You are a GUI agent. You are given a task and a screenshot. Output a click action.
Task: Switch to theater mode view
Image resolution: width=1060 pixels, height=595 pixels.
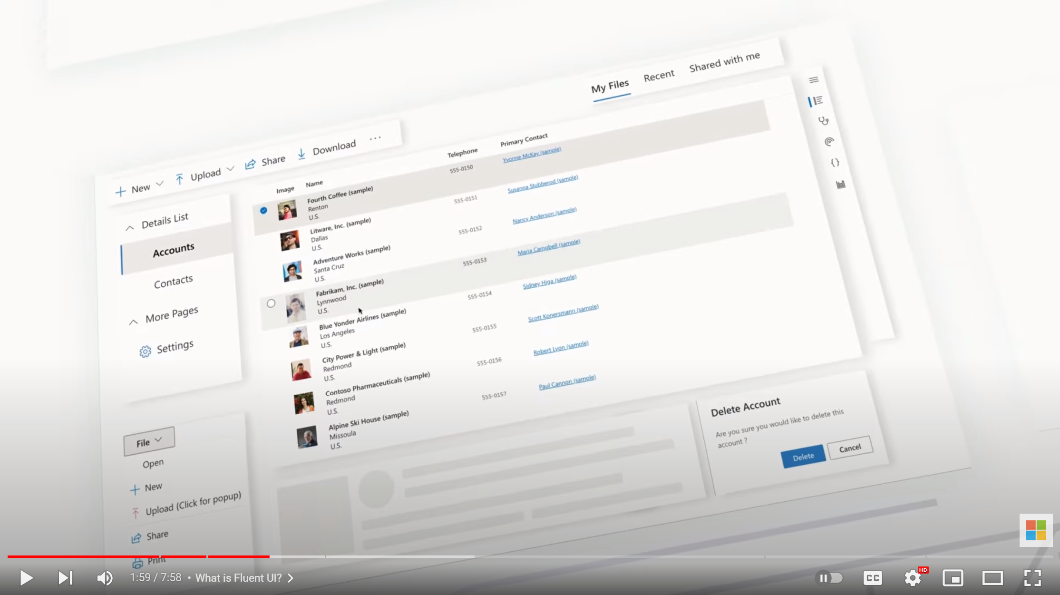pos(992,578)
